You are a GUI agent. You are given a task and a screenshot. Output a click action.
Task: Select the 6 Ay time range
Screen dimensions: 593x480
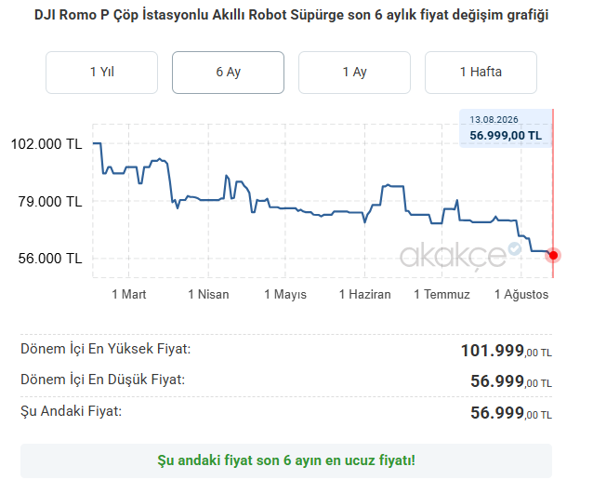[228, 73]
